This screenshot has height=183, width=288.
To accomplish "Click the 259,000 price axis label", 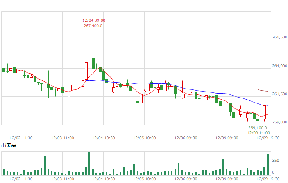I will pos(279,122).
